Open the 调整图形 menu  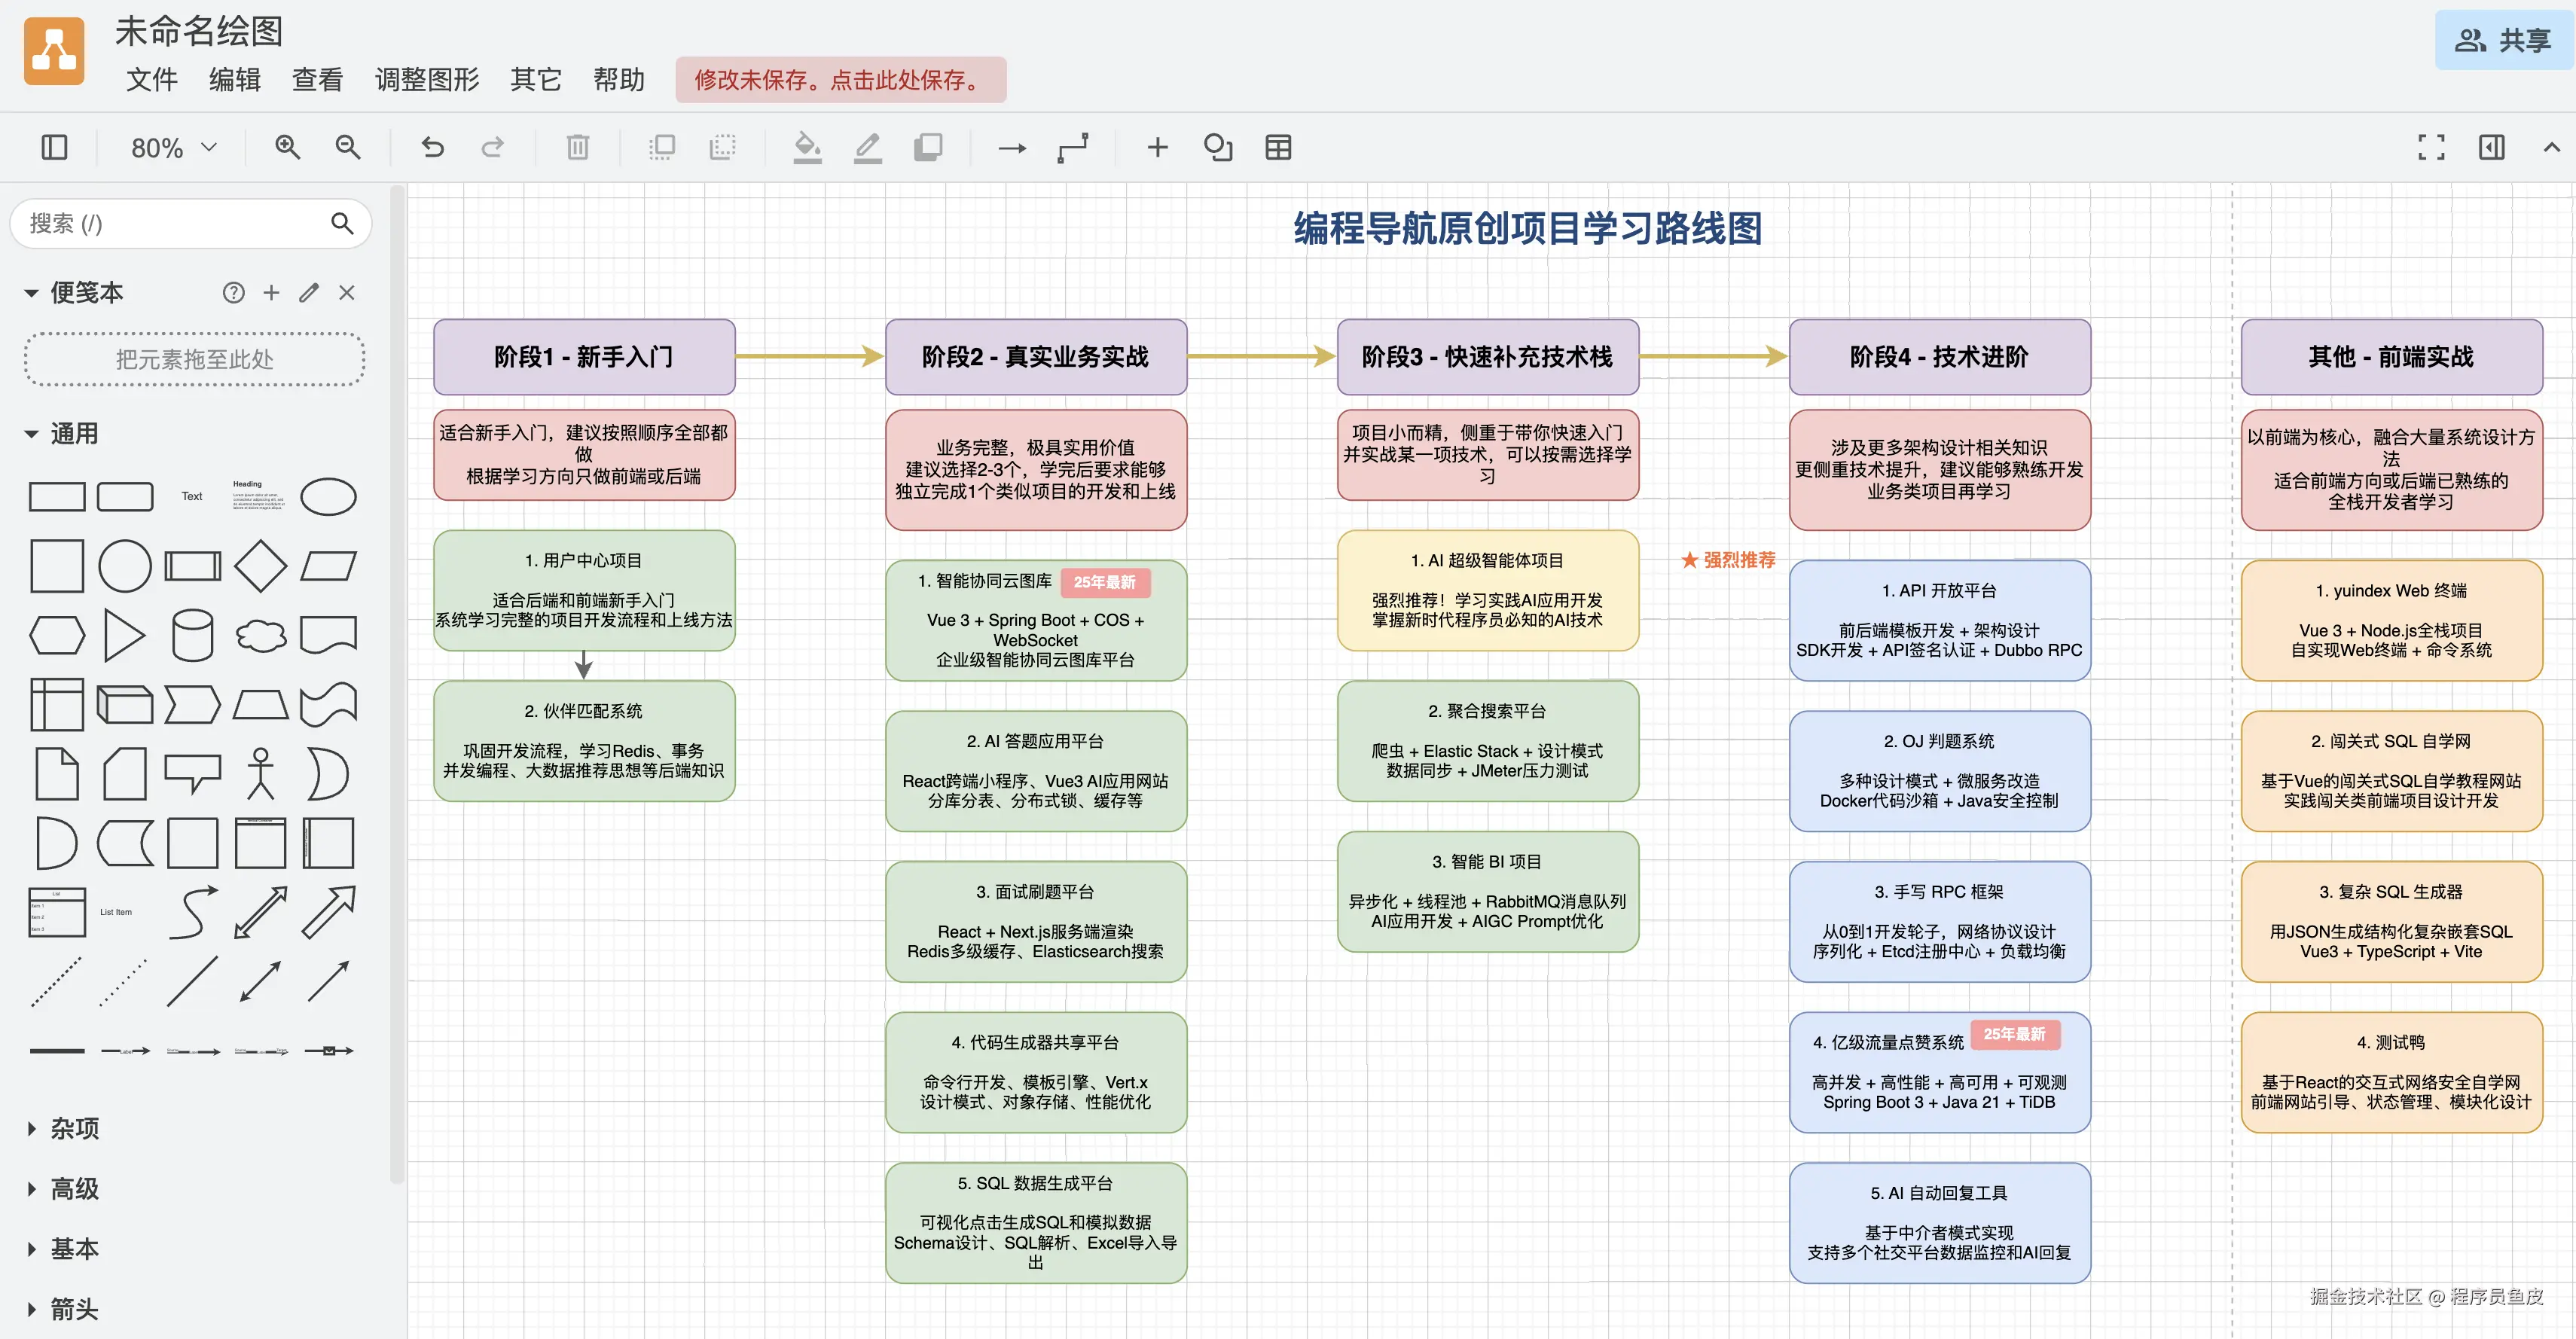click(x=426, y=79)
